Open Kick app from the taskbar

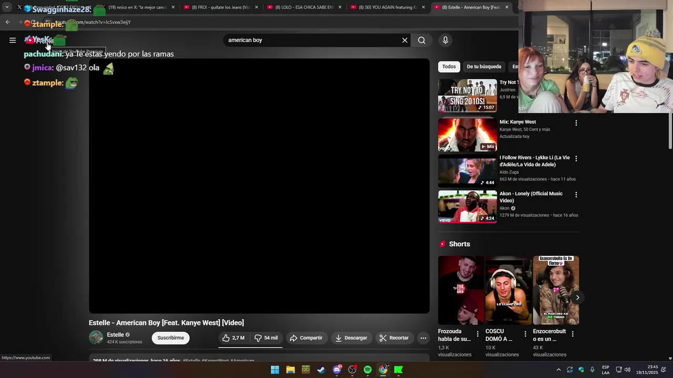(399, 370)
